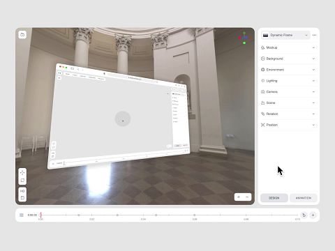This screenshot has width=335, height=251.
Task: Expand the Environment section
Action: (x=288, y=70)
